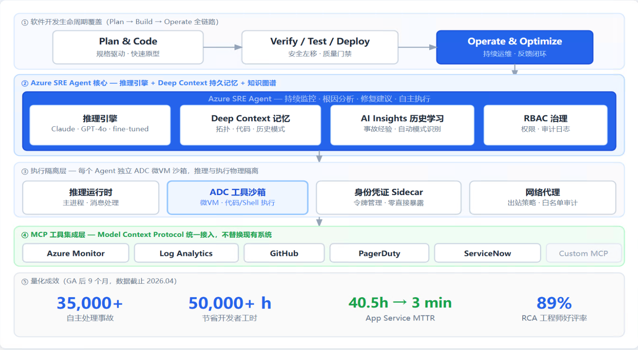Click the 持续运维 · 反馈闭环 subtitle
638x350 pixels.
(x=515, y=54)
